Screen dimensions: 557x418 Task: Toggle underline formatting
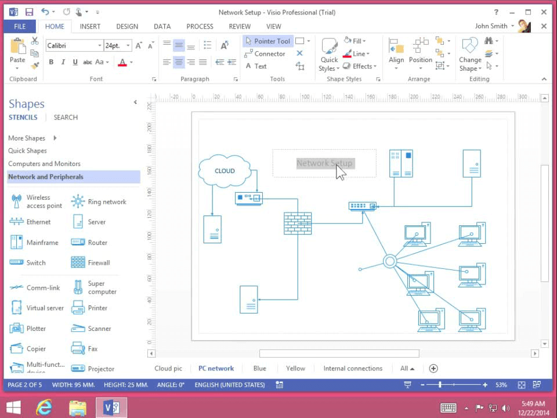click(75, 62)
